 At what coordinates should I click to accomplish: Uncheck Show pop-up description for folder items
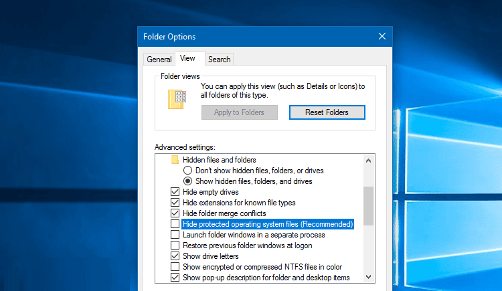175,278
